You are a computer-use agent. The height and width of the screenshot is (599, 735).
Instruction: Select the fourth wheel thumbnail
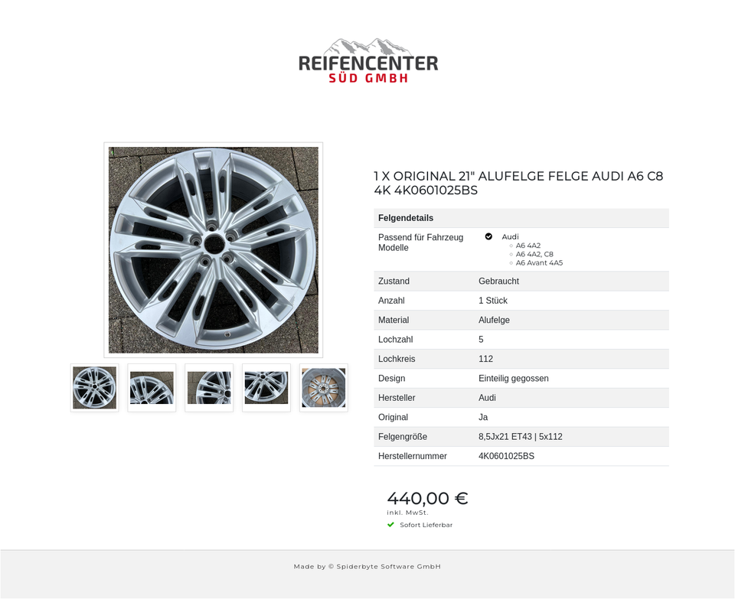click(266, 388)
